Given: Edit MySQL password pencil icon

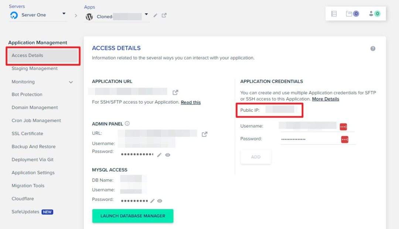Looking at the screenshot, I should (x=152, y=201).
